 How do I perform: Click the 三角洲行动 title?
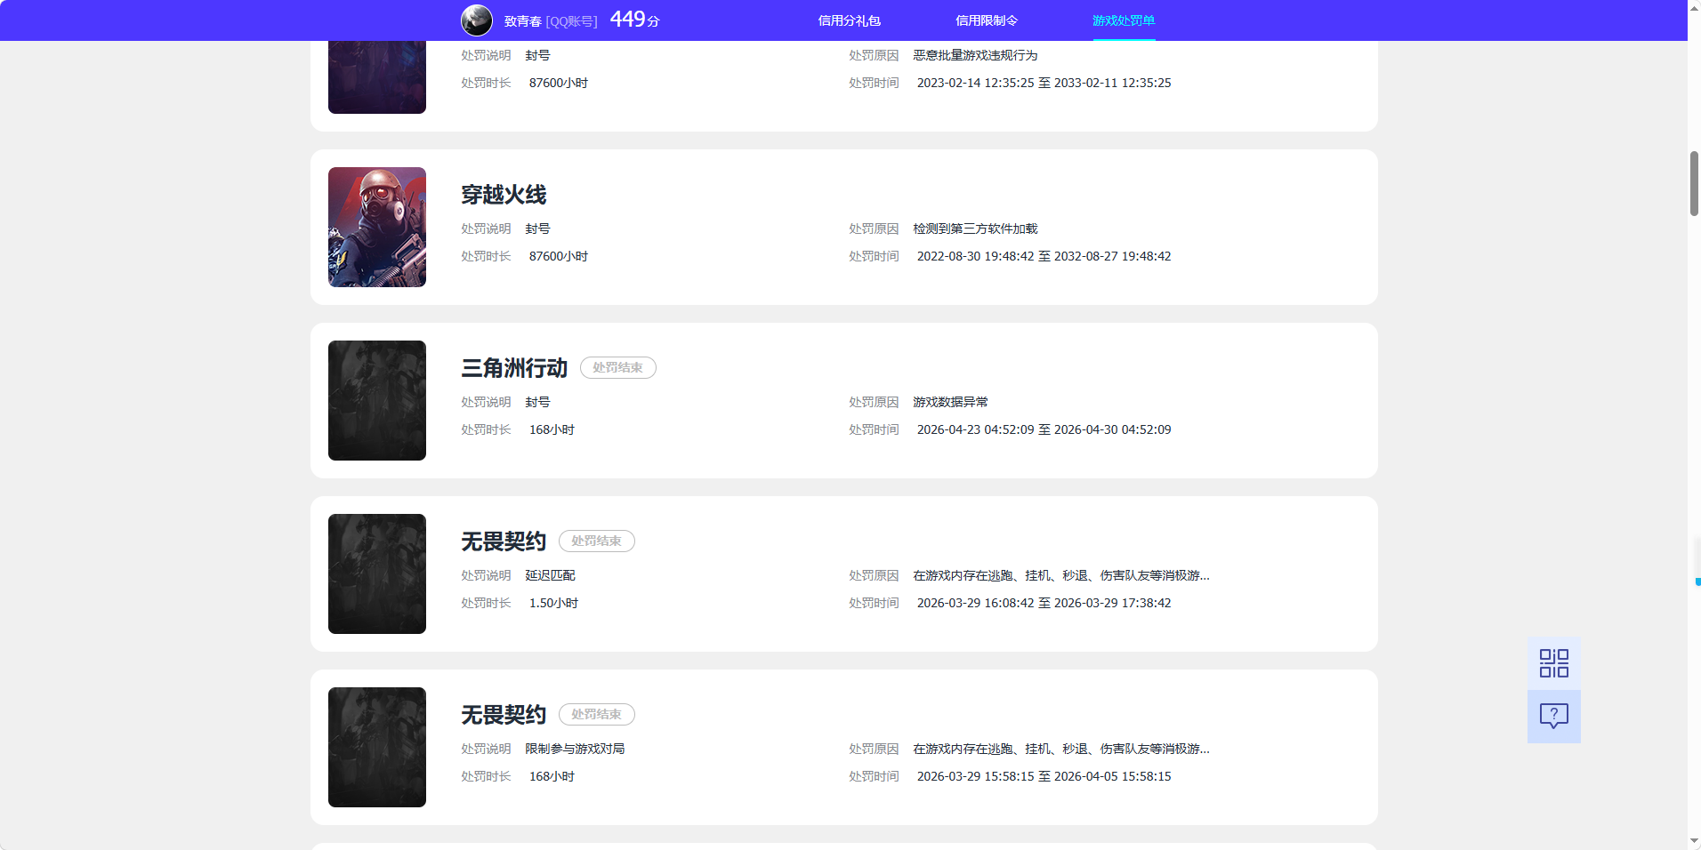(x=514, y=368)
